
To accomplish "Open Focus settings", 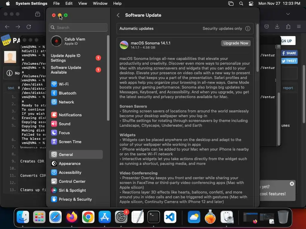I will click(x=76, y=133).
